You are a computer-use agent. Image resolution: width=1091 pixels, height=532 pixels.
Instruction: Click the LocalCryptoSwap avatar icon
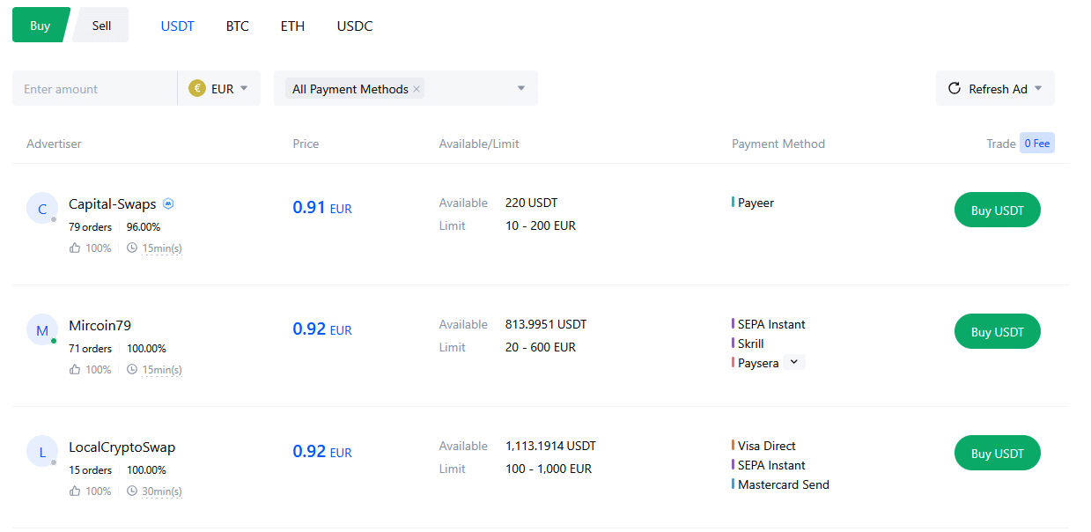click(x=42, y=453)
